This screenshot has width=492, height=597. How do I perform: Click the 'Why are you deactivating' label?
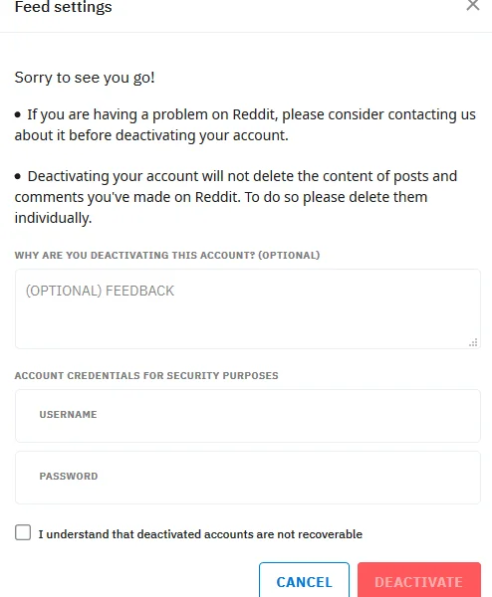tap(167, 255)
